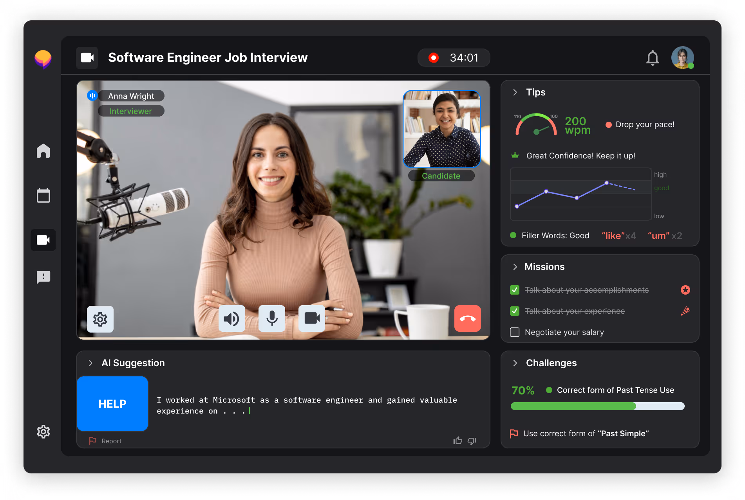This screenshot has width=745, height=500.
Task: Expand the Missions panel chevron
Action: click(x=515, y=267)
